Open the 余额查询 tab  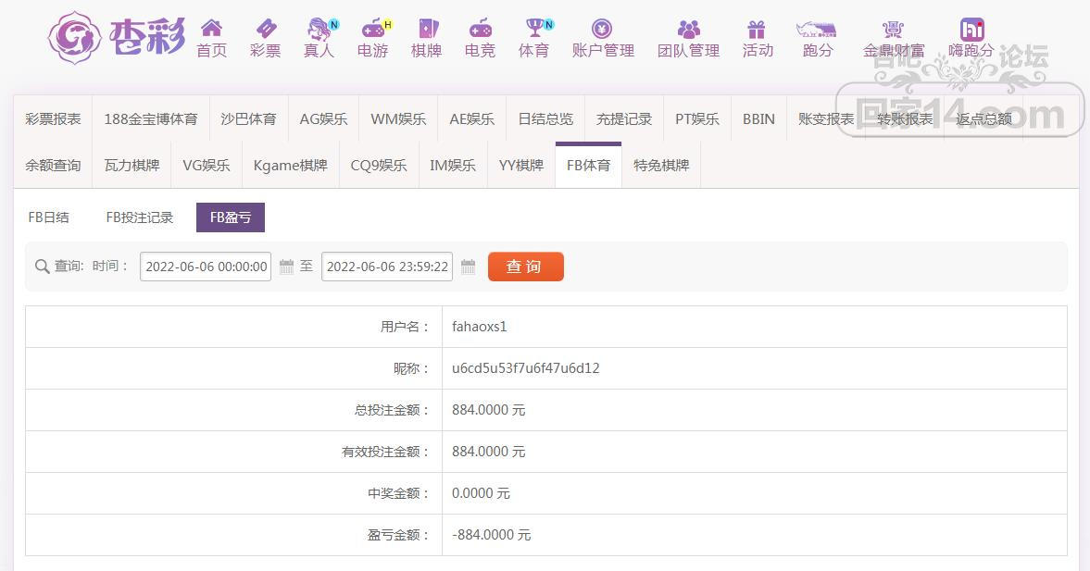pos(53,165)
